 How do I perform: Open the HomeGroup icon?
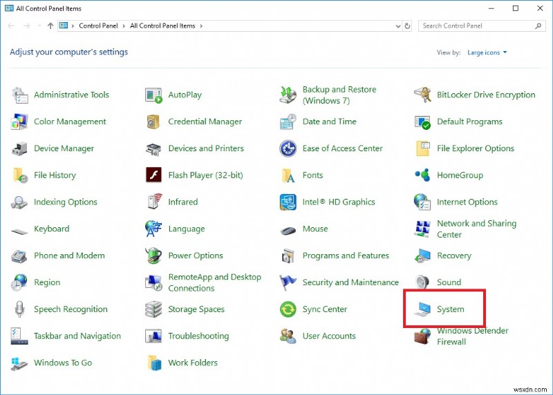click(x=422, y=175)
